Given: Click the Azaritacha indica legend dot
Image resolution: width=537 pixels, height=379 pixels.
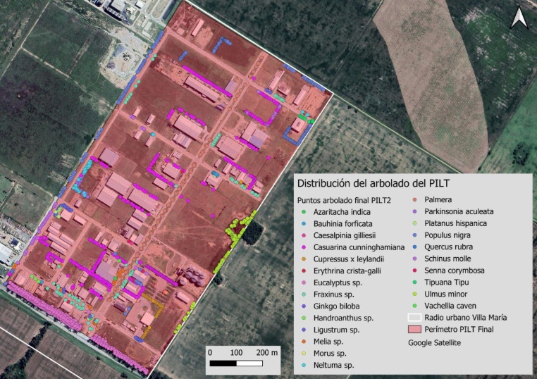Looking at the screenshot, I should click(x=302, y=211).
